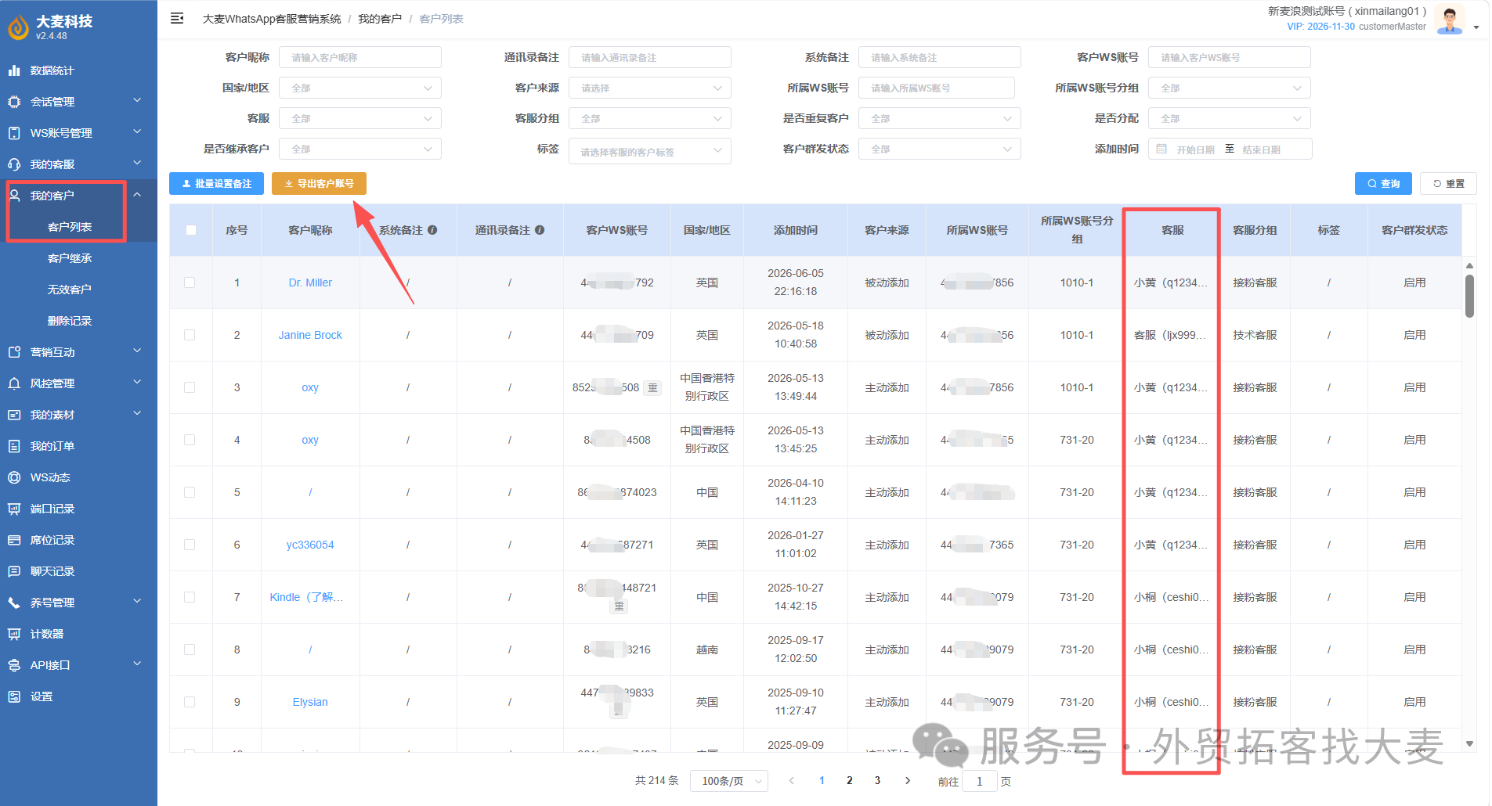Click the blue 查询 search button
Screen dimensions: 1492x806
[x=1383, y=183]
